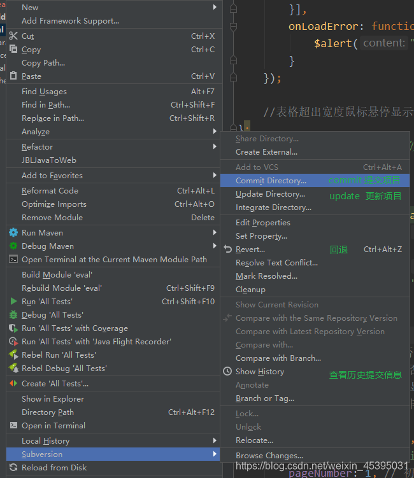Click the Paste clipboard icon

(x=13, y=76)
